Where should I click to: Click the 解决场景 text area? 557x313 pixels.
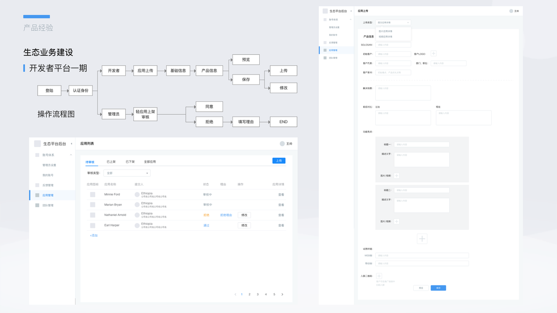(x=403, y=93)
